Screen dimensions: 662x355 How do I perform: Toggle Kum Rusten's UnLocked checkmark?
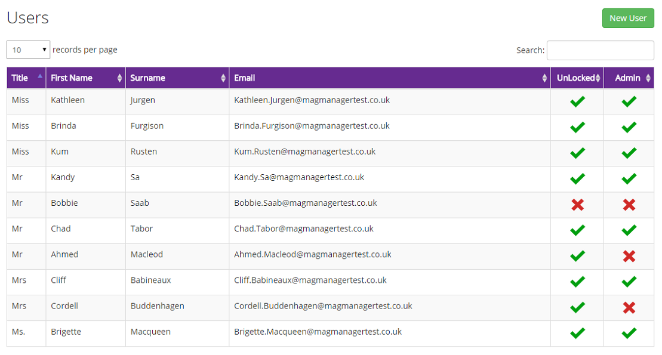[x=577, y=153]
